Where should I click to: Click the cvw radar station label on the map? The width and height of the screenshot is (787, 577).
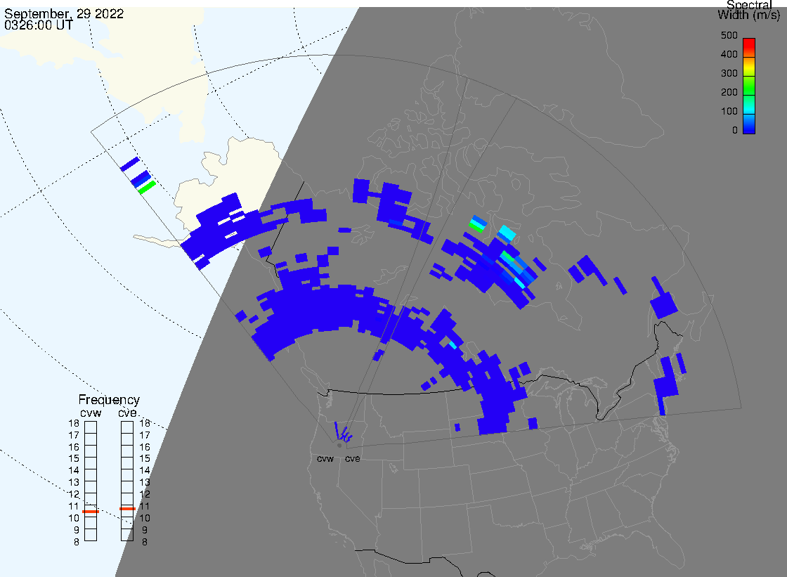click(x=325, y=458)
